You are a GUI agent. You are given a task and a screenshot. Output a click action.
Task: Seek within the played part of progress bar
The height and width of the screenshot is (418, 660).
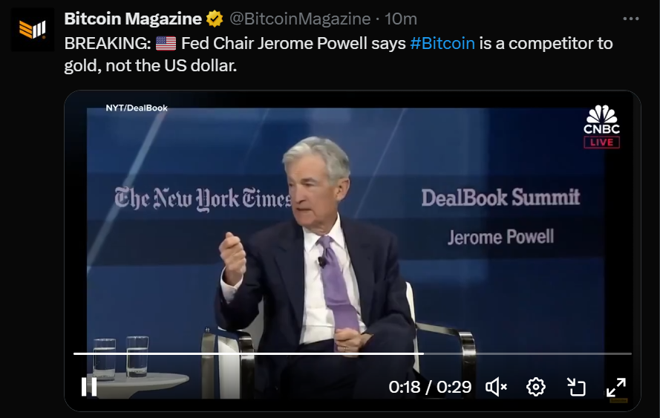pos(249,353)
